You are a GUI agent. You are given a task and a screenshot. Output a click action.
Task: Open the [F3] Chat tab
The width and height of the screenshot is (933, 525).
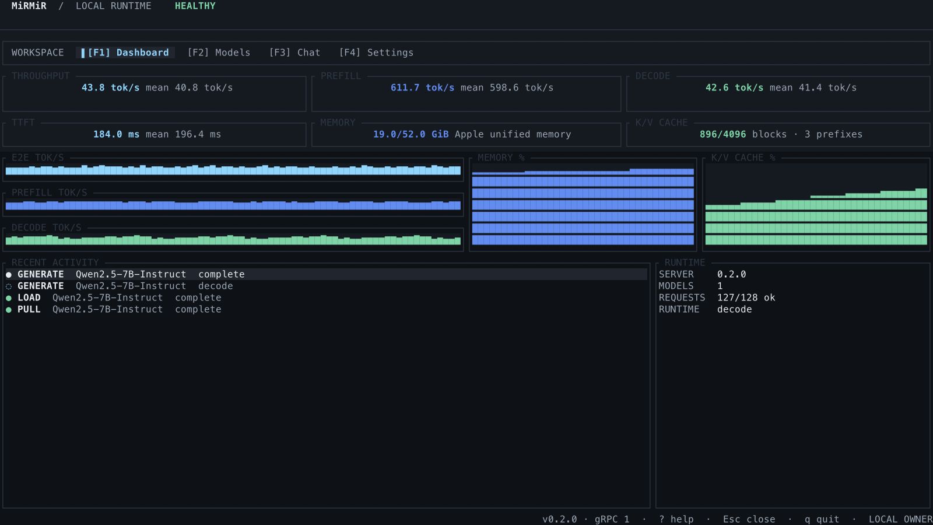[294, 52]
